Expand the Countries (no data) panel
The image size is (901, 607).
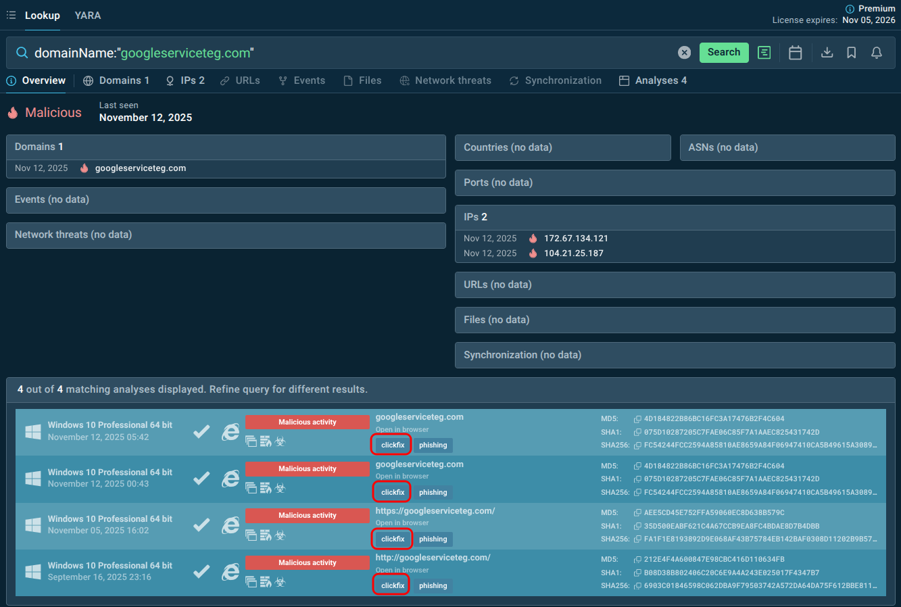562,147
